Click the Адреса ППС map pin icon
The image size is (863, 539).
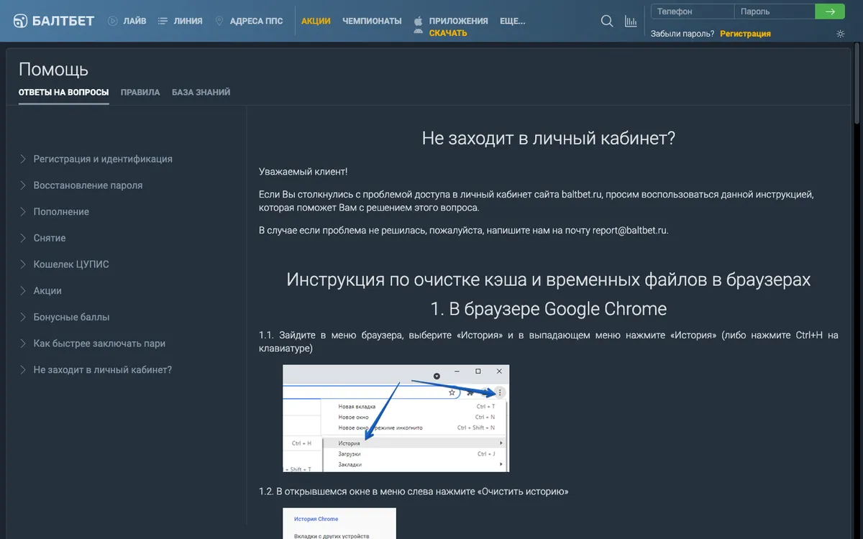tap(219, 21)
